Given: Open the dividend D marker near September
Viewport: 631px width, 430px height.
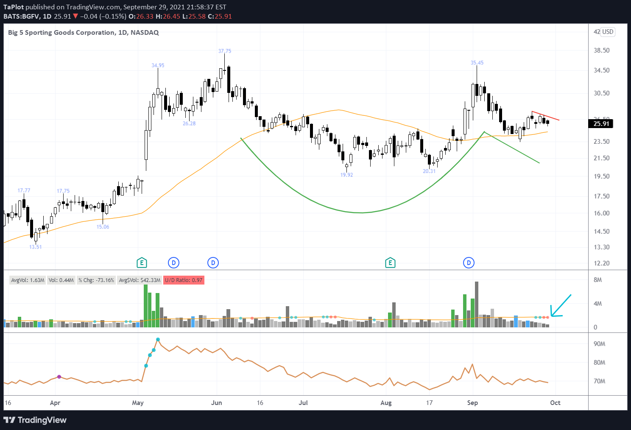Looking at the screenshot, I should click(469, 263).
